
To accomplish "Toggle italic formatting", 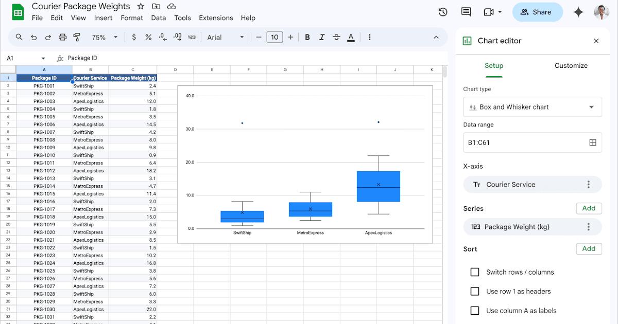I will [322, 37].
